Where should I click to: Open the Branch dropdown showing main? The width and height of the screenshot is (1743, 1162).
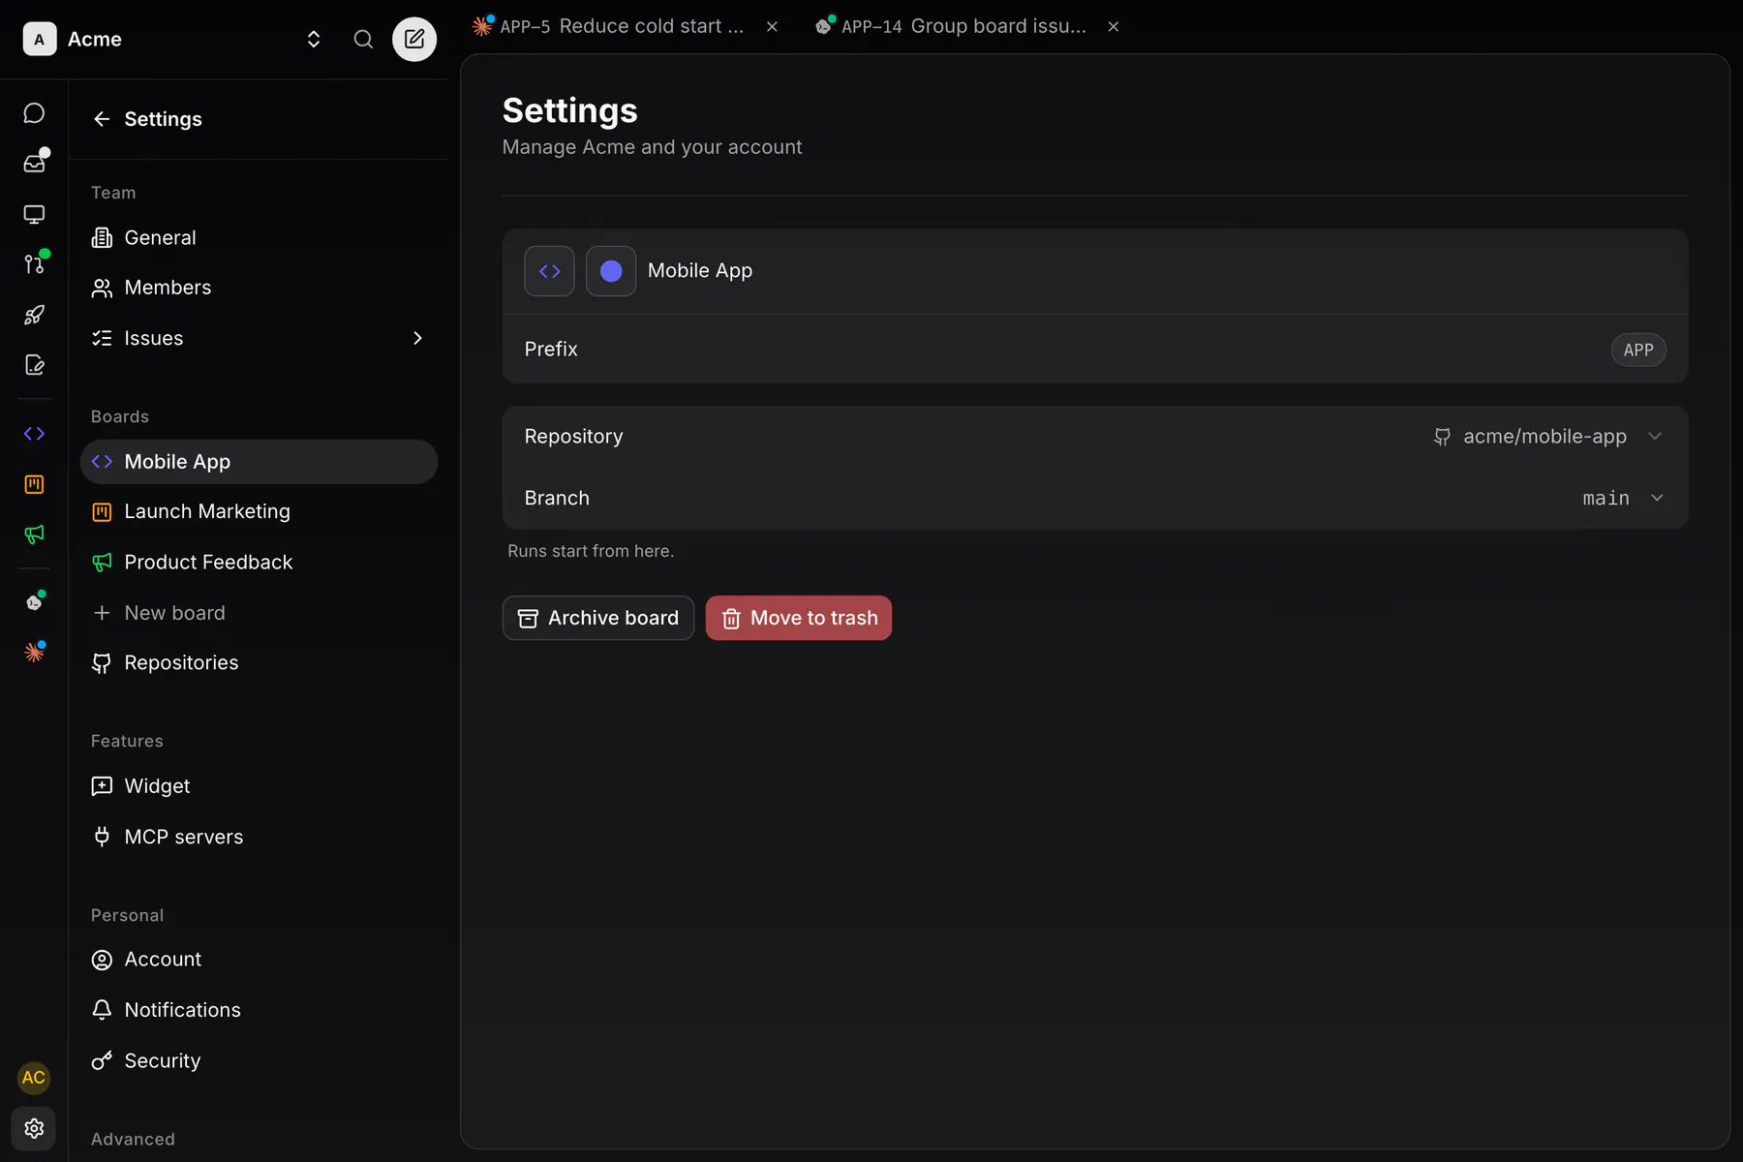pos(1624,498)
